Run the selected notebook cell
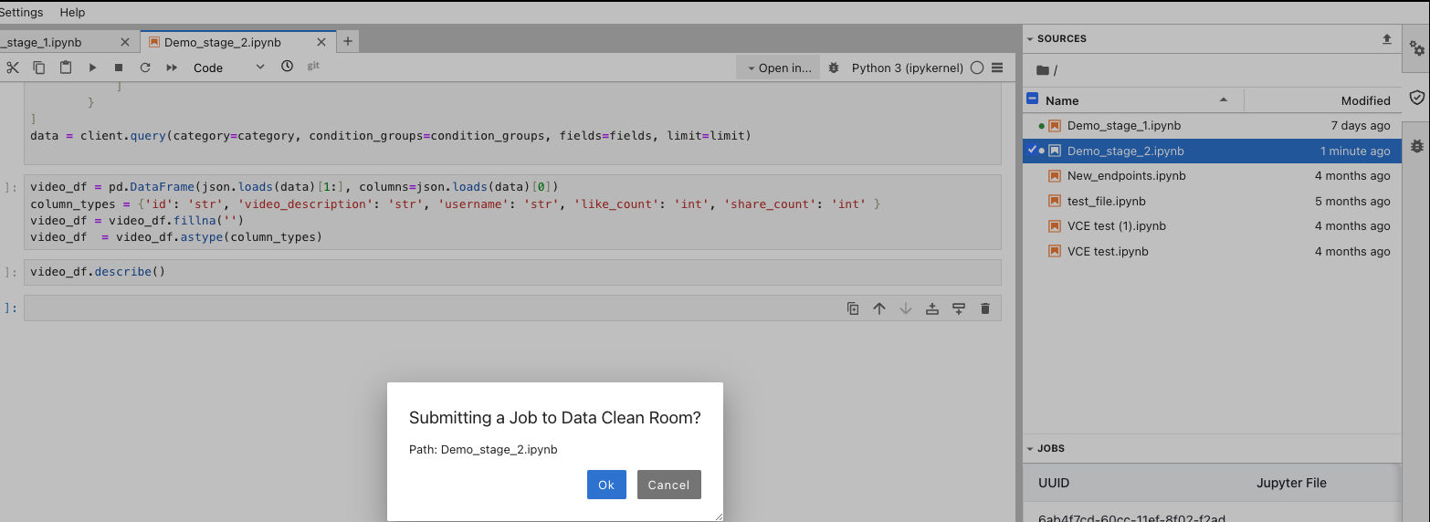Image resolution: width=1430 pixels, height=522 pixels. click(x=92, y=68)
